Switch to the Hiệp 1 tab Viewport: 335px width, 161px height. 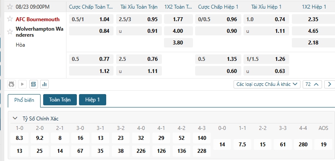[92, 100]
